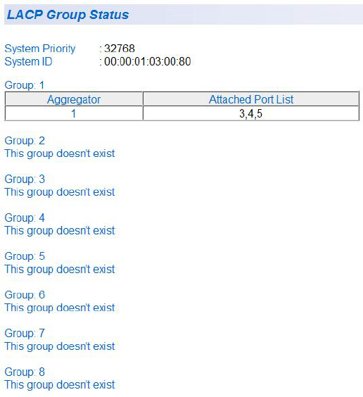Click the Group: 2 label
363x397 pixels.
tap(25, 141)
